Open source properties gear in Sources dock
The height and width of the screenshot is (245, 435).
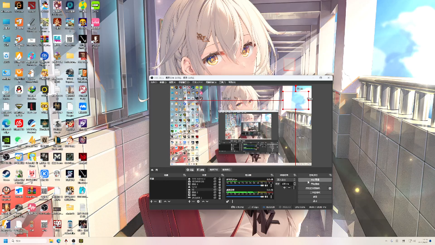pos(198,201)
